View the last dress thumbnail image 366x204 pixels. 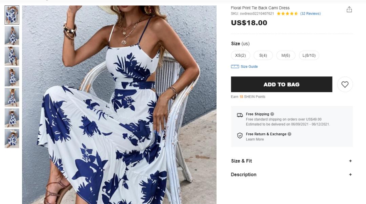click(12, 138)
